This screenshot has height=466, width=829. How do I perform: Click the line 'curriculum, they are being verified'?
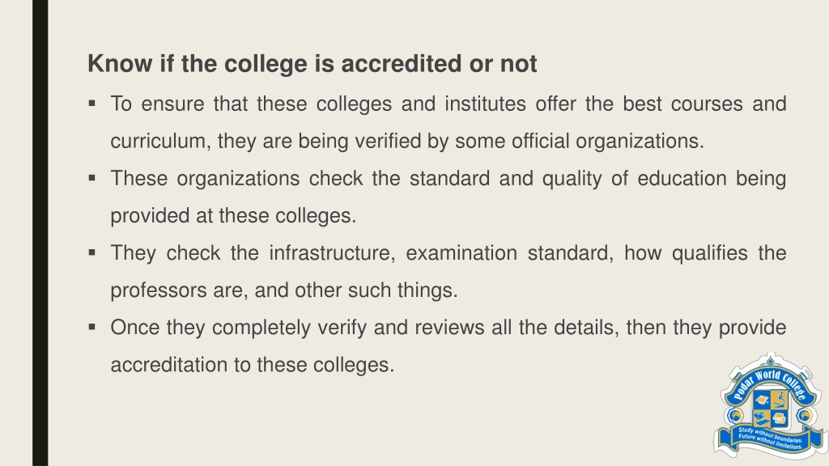pyautogui.click(x=407, y=141)
